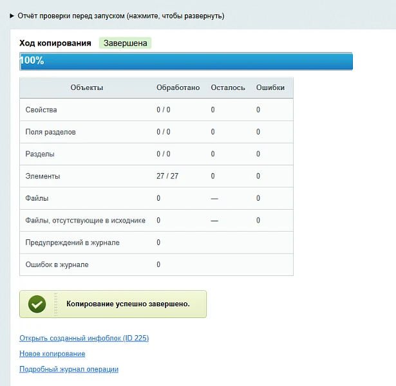
Task: Click the errors value in Элементы row
Action: (x=258, y=176)
